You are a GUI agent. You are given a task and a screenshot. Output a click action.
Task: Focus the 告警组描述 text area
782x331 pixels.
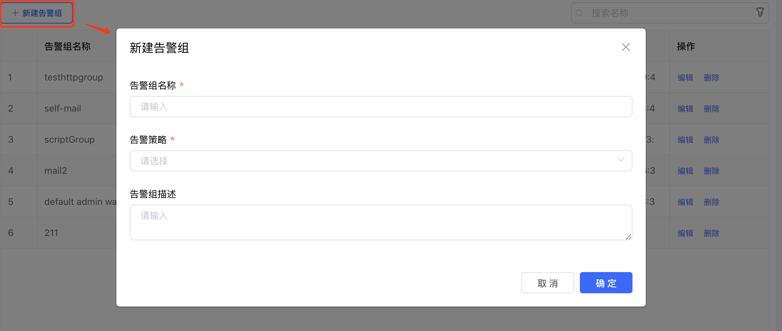pyautogui.click(x=380, y=222)
